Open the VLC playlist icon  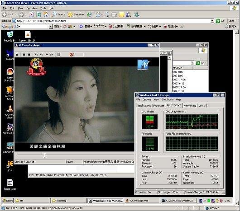[59, 55]
